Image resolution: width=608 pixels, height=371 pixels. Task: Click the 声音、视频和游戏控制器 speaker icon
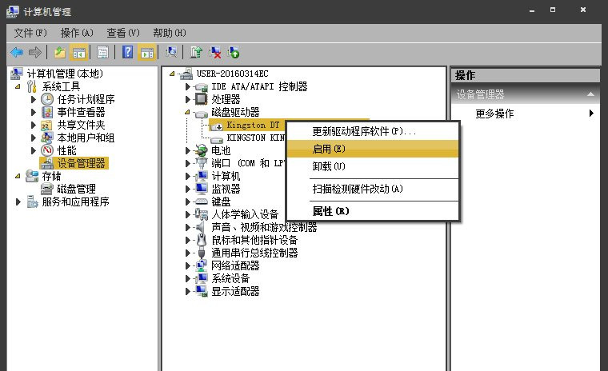202,227
